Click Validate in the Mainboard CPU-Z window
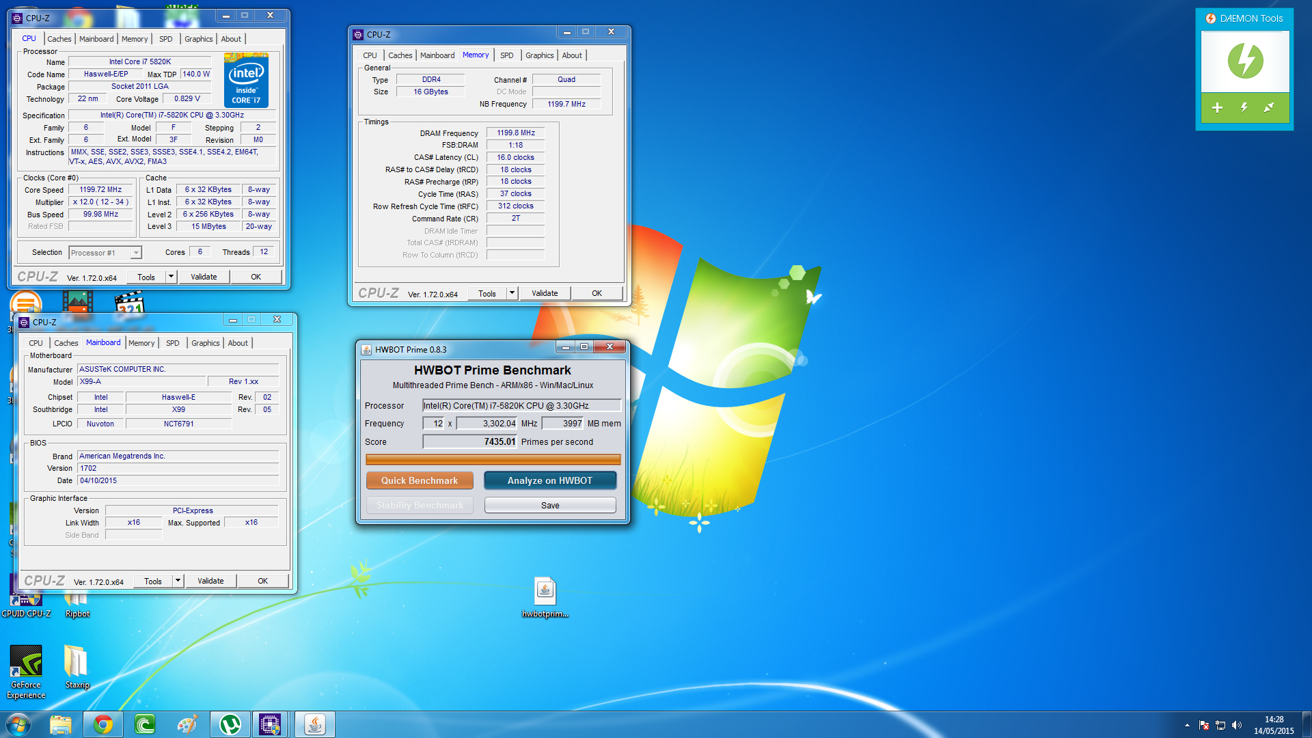 210,581
